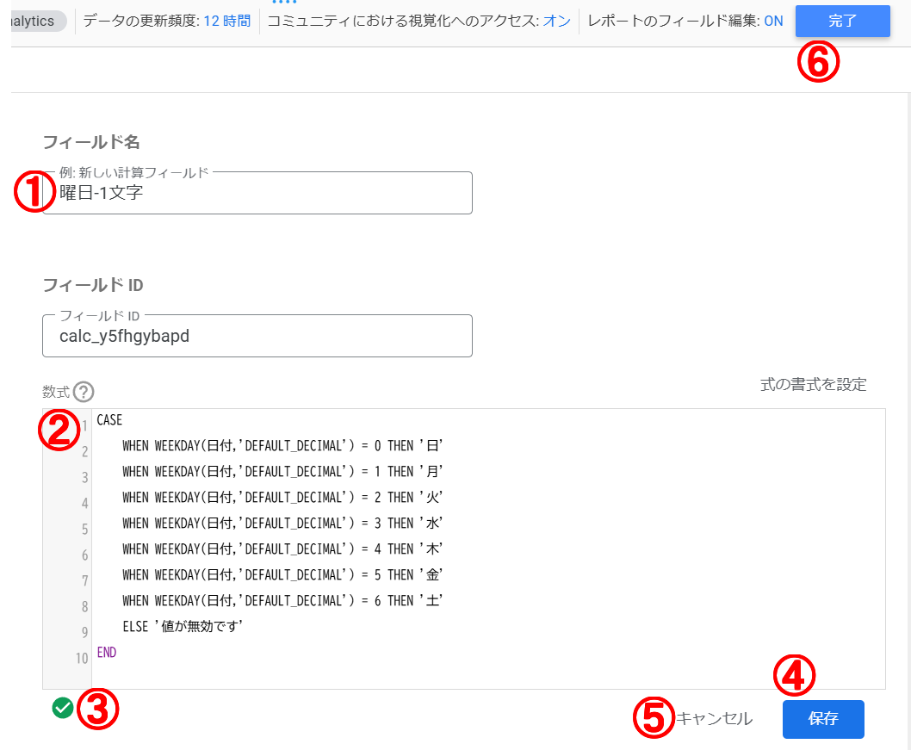Toggle community visualization access オン
The width and height of the screenshot is (911, 750).
556,21
